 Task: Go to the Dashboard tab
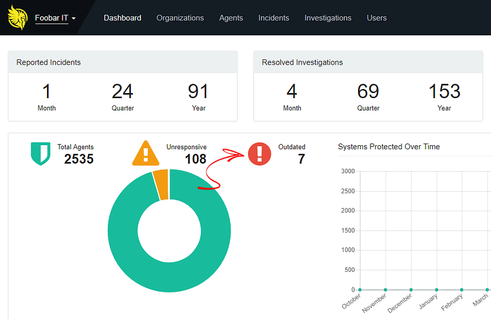pyautogui.click(x=122, y=18)
